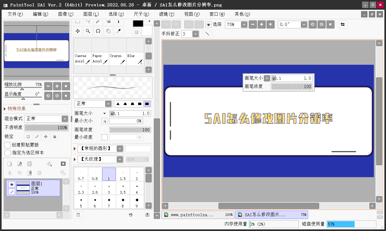The image size is (386, 231).
Task: Open the 【常规的圆形】 brush shape dropdown
Action: 120,149
